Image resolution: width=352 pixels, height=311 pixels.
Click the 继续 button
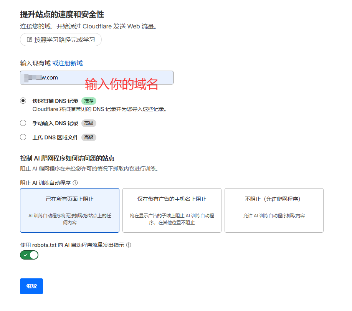[31, 286]
